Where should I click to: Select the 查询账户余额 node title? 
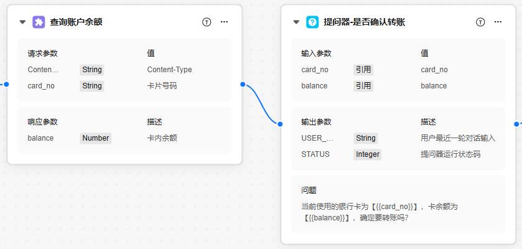point(76,22)
